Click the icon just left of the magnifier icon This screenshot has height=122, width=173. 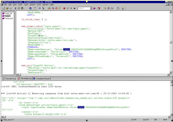(112, 8)
